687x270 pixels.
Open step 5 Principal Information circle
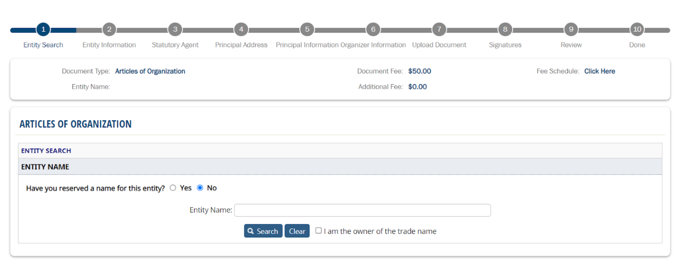pyautogui.click(x=307, y=30)
